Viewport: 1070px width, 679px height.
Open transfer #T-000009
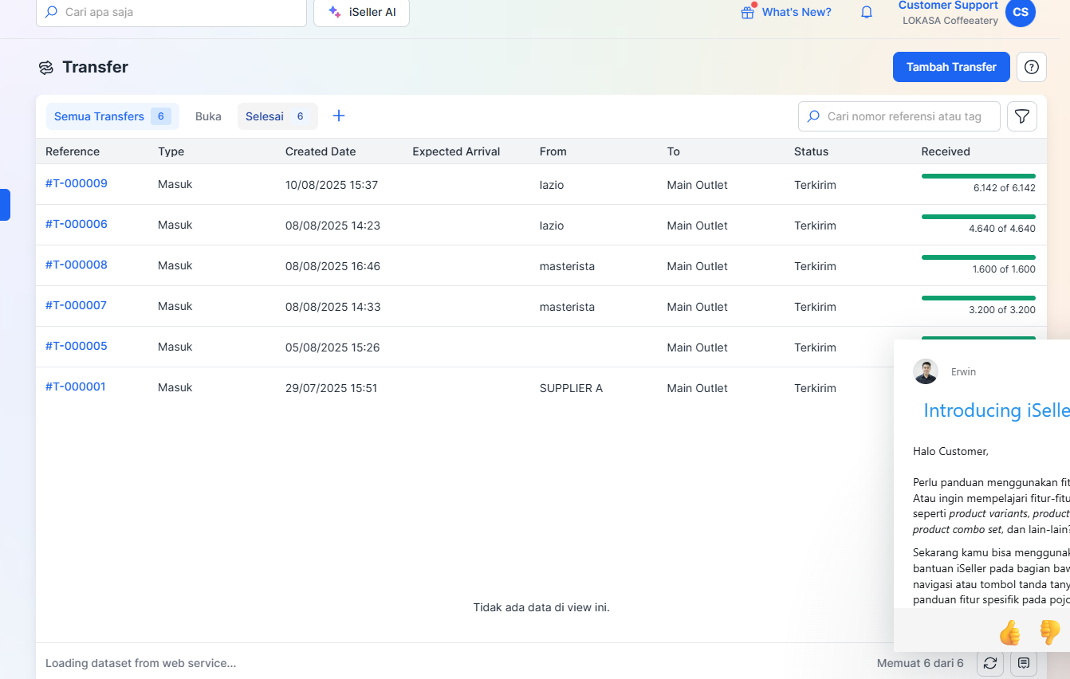(x=77, y=183)
